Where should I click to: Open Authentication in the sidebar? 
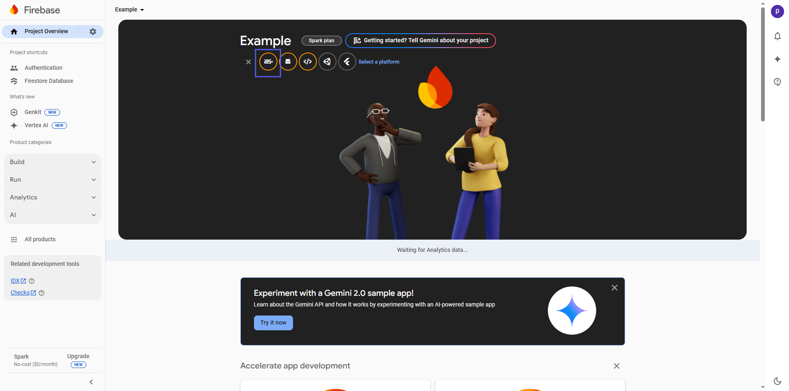pos(43,68)
